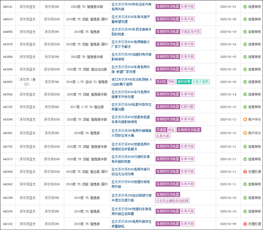Click '车身共振' tag in row 445141
This screenshot has height=230, width=263.
click(187, 7)
